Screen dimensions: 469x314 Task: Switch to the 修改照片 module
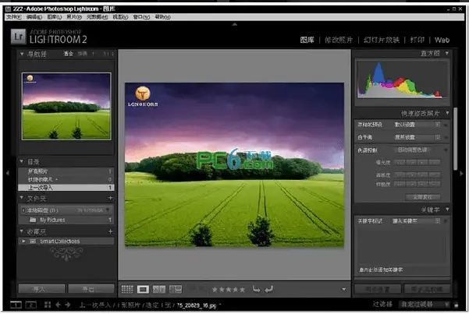click(x=339, y=39)
